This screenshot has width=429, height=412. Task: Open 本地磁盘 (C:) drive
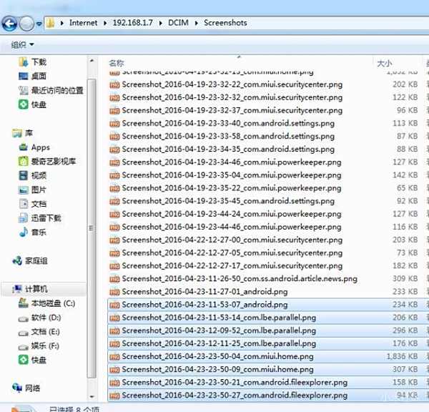(52, 303)
